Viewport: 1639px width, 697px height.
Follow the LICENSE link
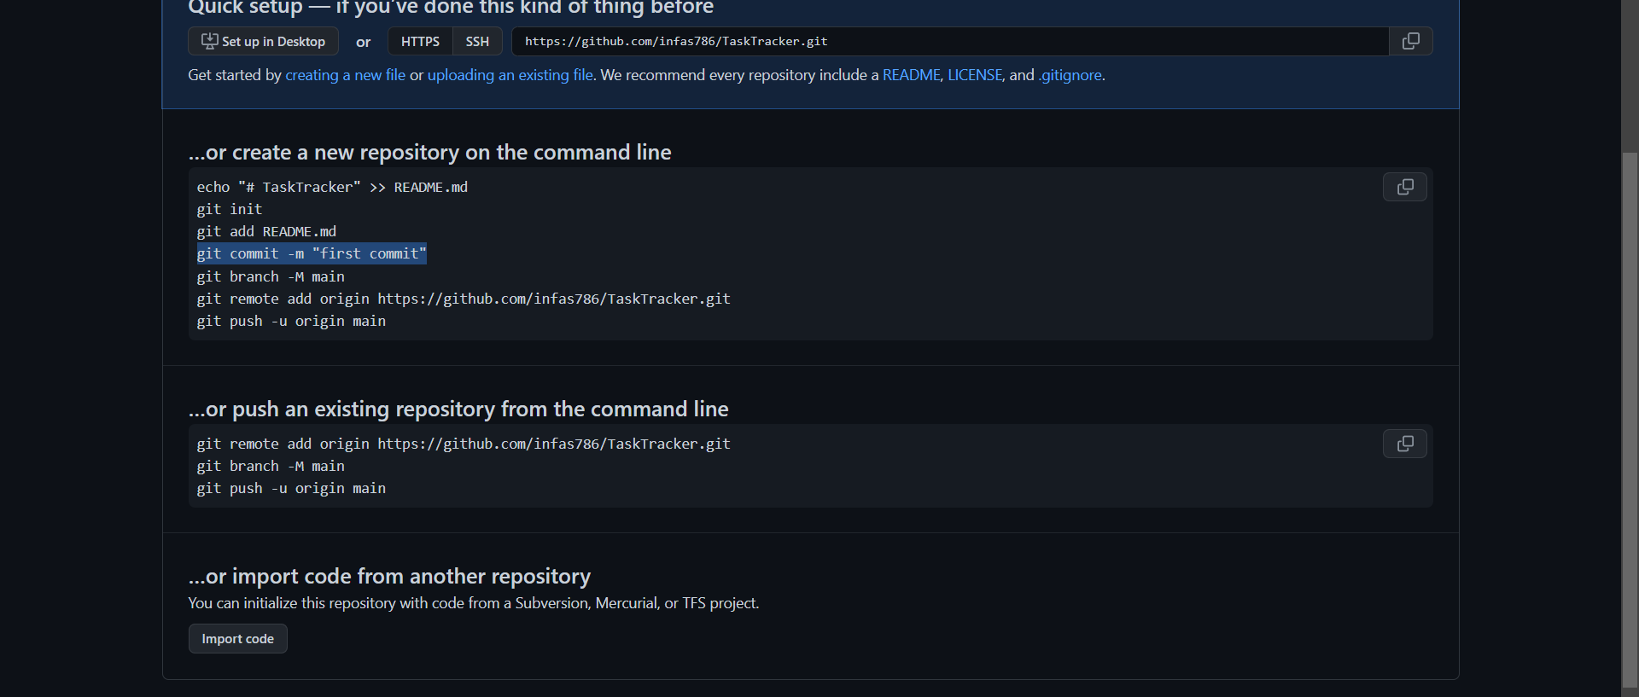[x=974, y=75]
